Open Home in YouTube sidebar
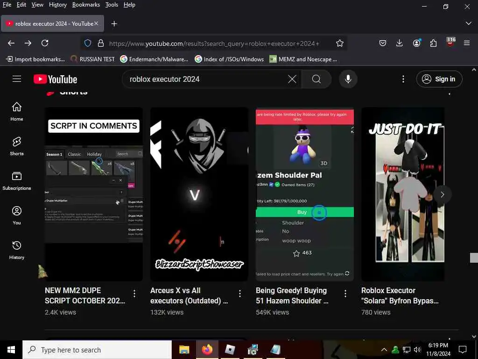This screenshot has height=359, width=478. (x=17, y=112)
